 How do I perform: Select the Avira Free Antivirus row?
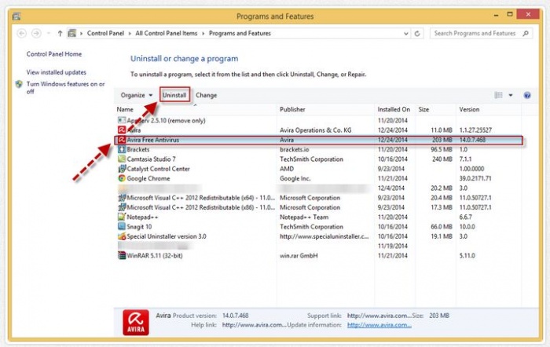(x=318, y=141)
